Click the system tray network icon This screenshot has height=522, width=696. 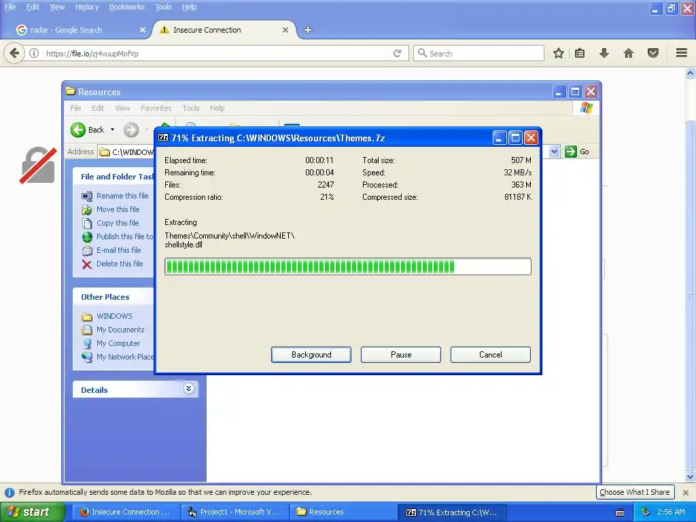coord(646,512)
